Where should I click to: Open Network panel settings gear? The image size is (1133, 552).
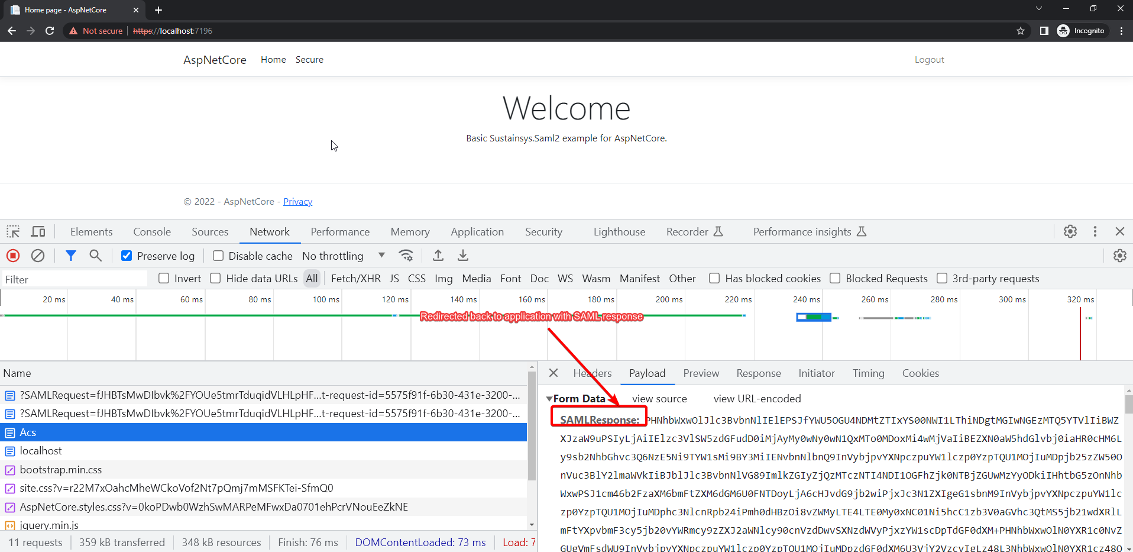(1120, 256)
